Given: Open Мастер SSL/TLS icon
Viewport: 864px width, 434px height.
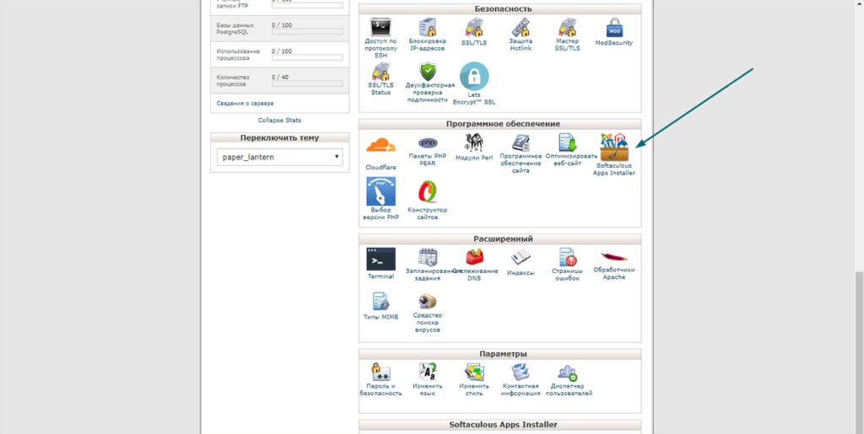Looking at the screenshot, I should point(568,28).
